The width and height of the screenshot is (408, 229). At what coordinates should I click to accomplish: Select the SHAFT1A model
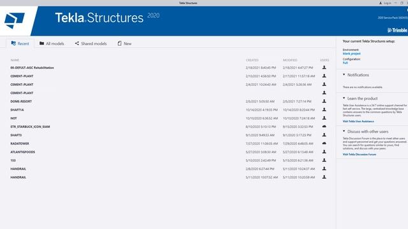click(x=170, y=109)
